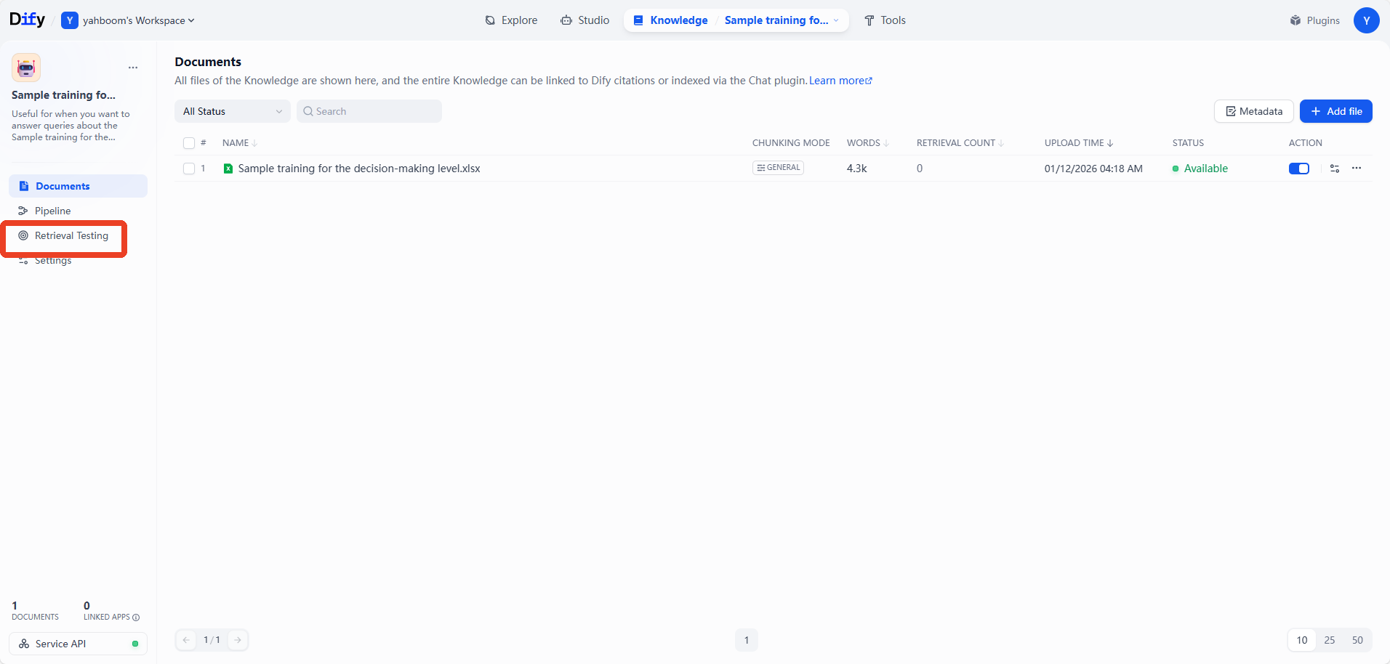Open the sidebar more options ellipsis
The image size is (1390, 664).
(133, 68)
